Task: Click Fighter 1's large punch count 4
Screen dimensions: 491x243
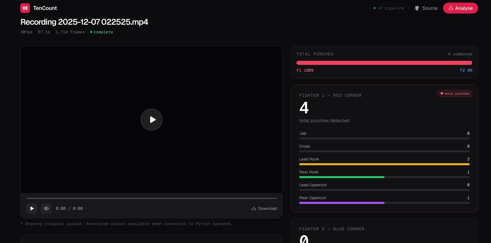Action: [x=304, y=108]
